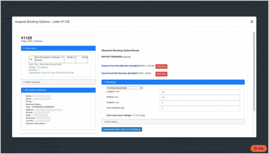The height and width of the screenshot is (154, 269).
Task: Close the Auspost Booking Options dialog
Action: click(x=252, y=22)
